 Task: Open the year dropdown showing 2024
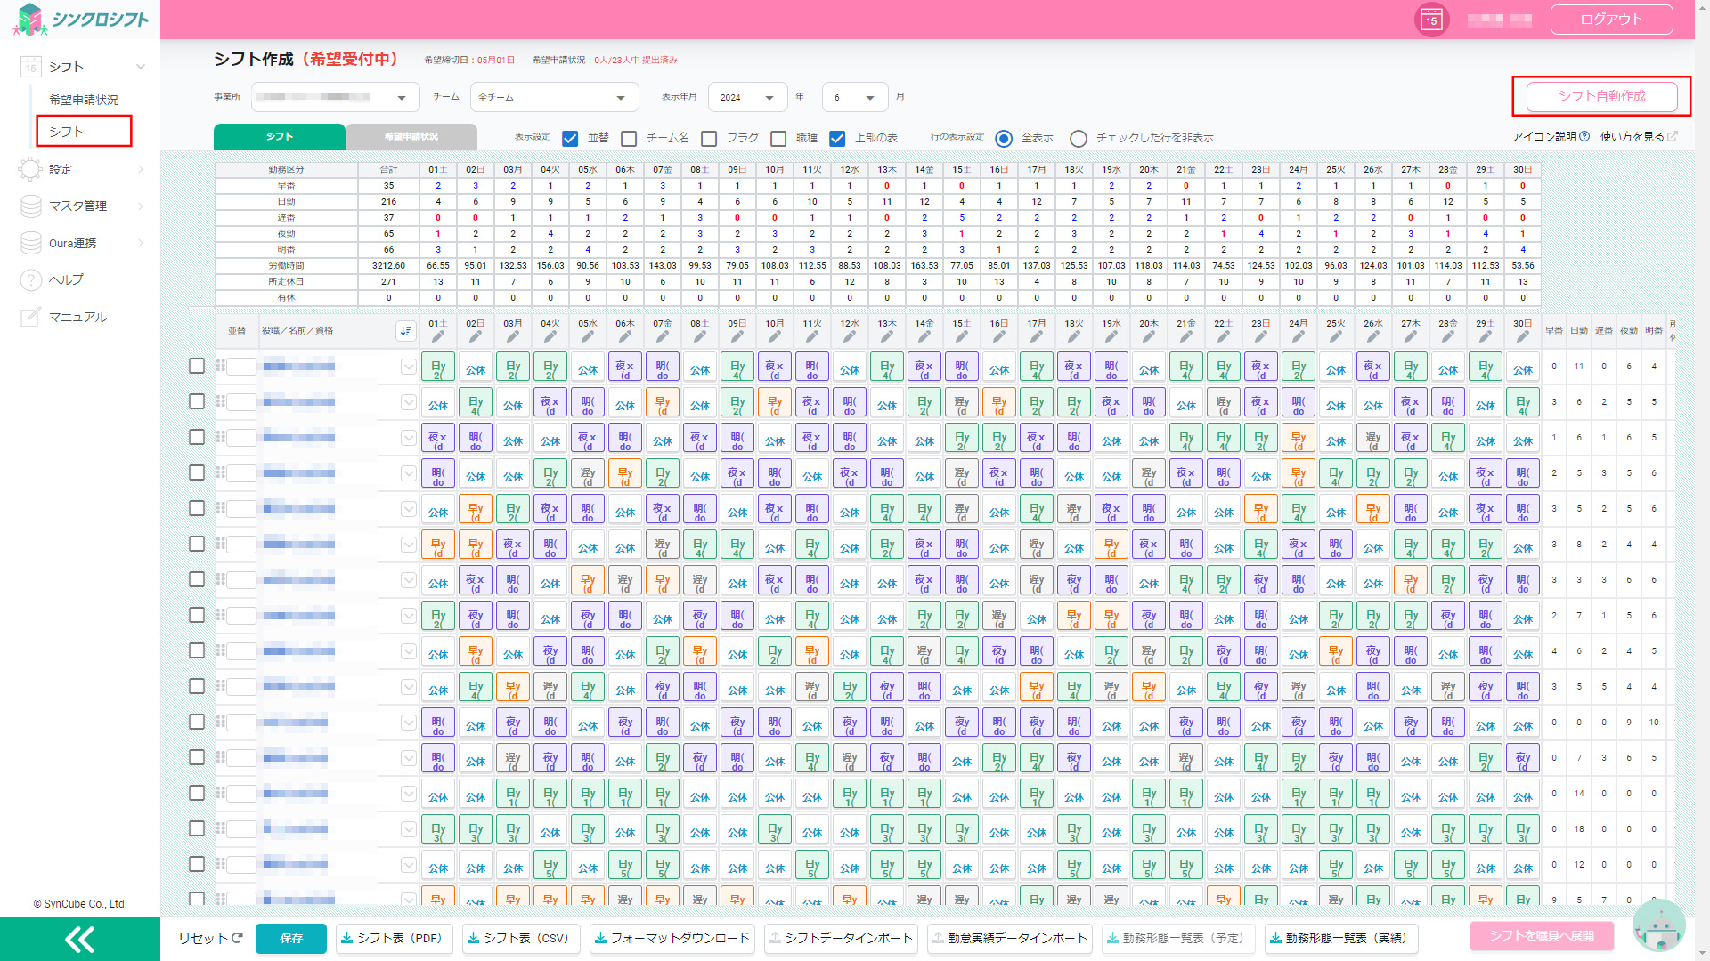coord(747,97)
